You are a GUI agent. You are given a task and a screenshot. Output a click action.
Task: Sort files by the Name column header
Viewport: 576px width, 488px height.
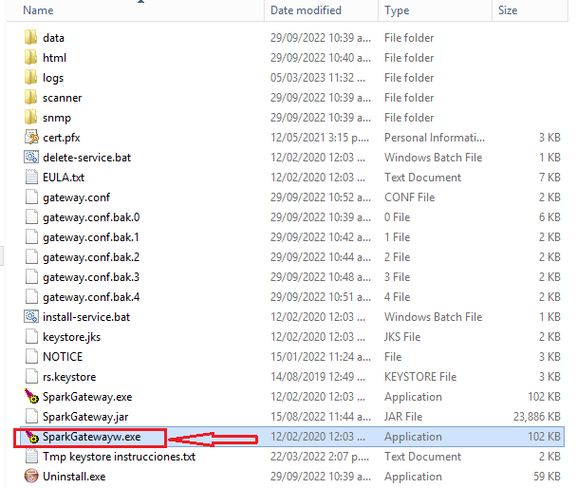point(38,10)
